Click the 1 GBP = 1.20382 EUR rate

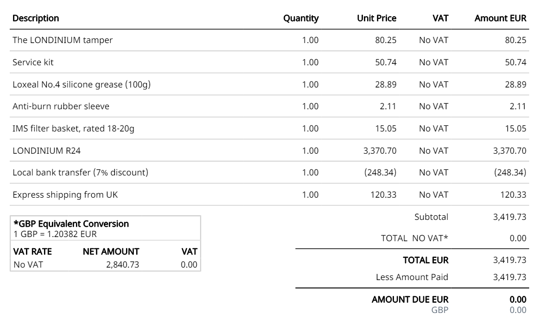[55, 234]
